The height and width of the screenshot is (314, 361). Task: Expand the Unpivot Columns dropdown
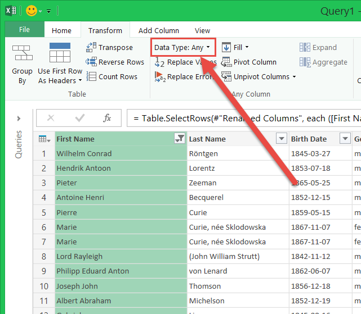pos(293,77)
